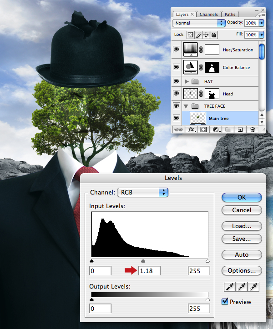Image resolution: width=273 pixels, height=329 pixels.
Task: Click the input black point slider
Action: tap(91, 261)
